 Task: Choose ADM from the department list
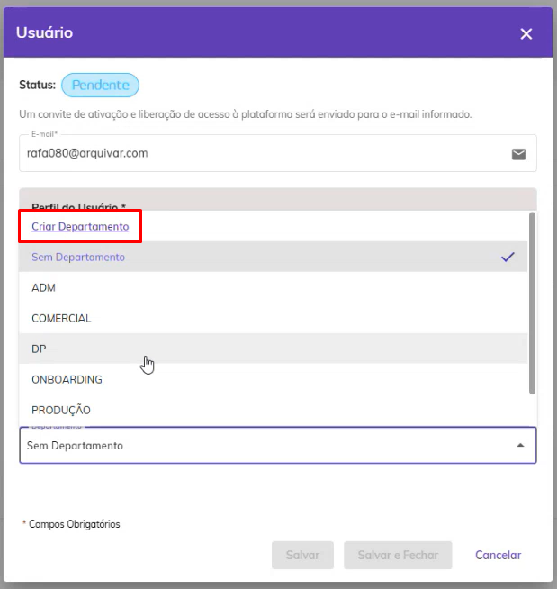(273, 287)
